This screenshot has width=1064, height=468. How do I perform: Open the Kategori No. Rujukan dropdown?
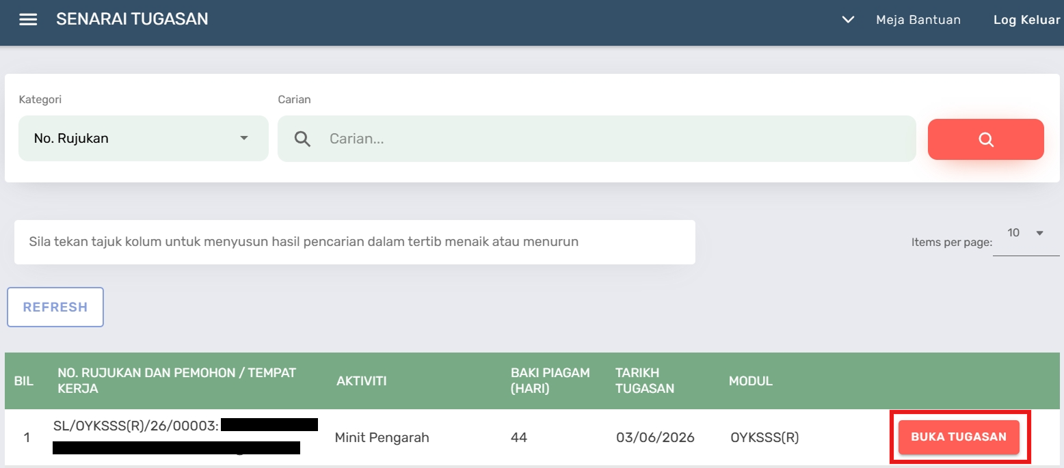tap(144, 139)
